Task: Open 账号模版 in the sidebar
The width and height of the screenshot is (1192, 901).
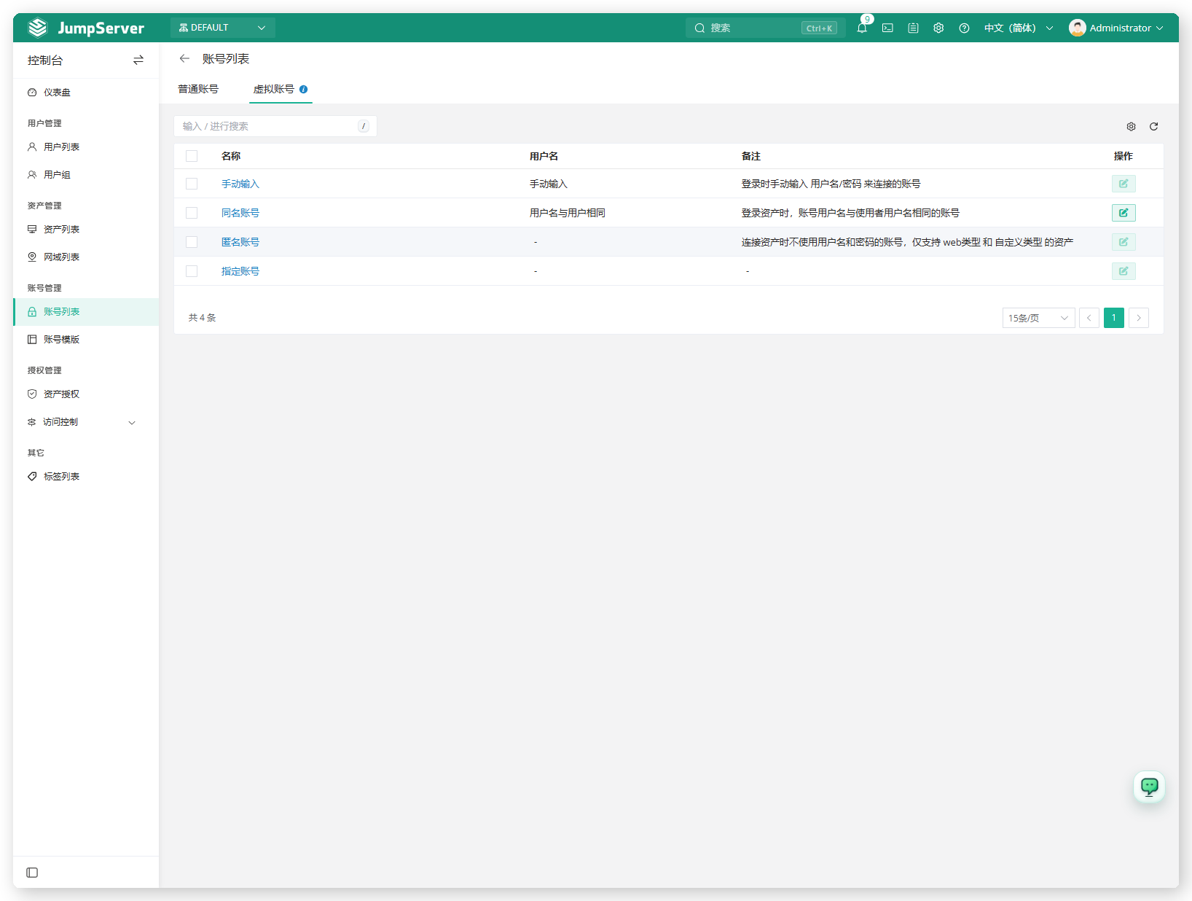Action: point(86,340)
